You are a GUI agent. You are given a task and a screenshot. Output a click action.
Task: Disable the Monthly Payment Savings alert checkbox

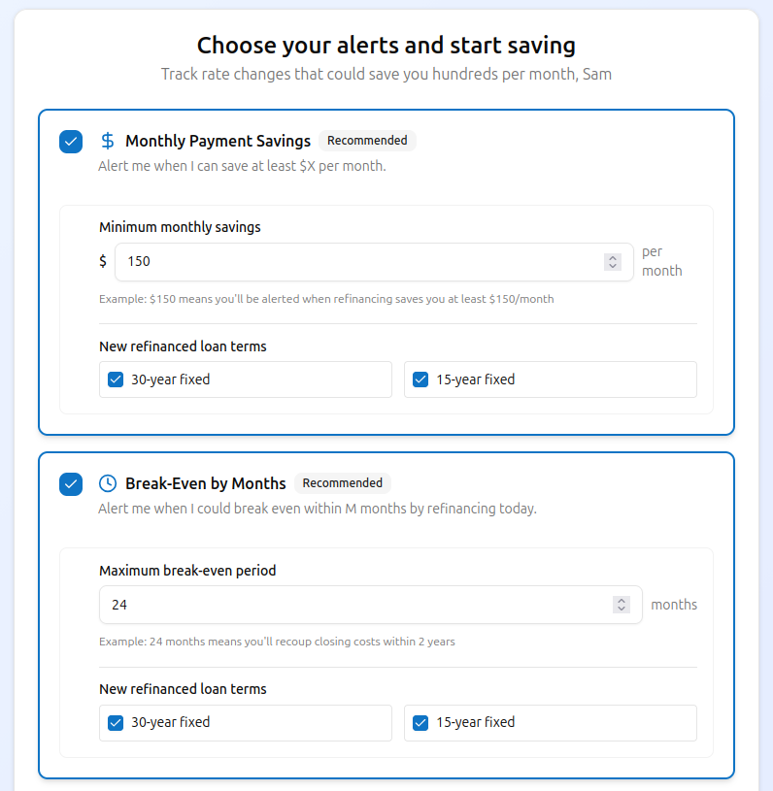[x=70, y=141]
